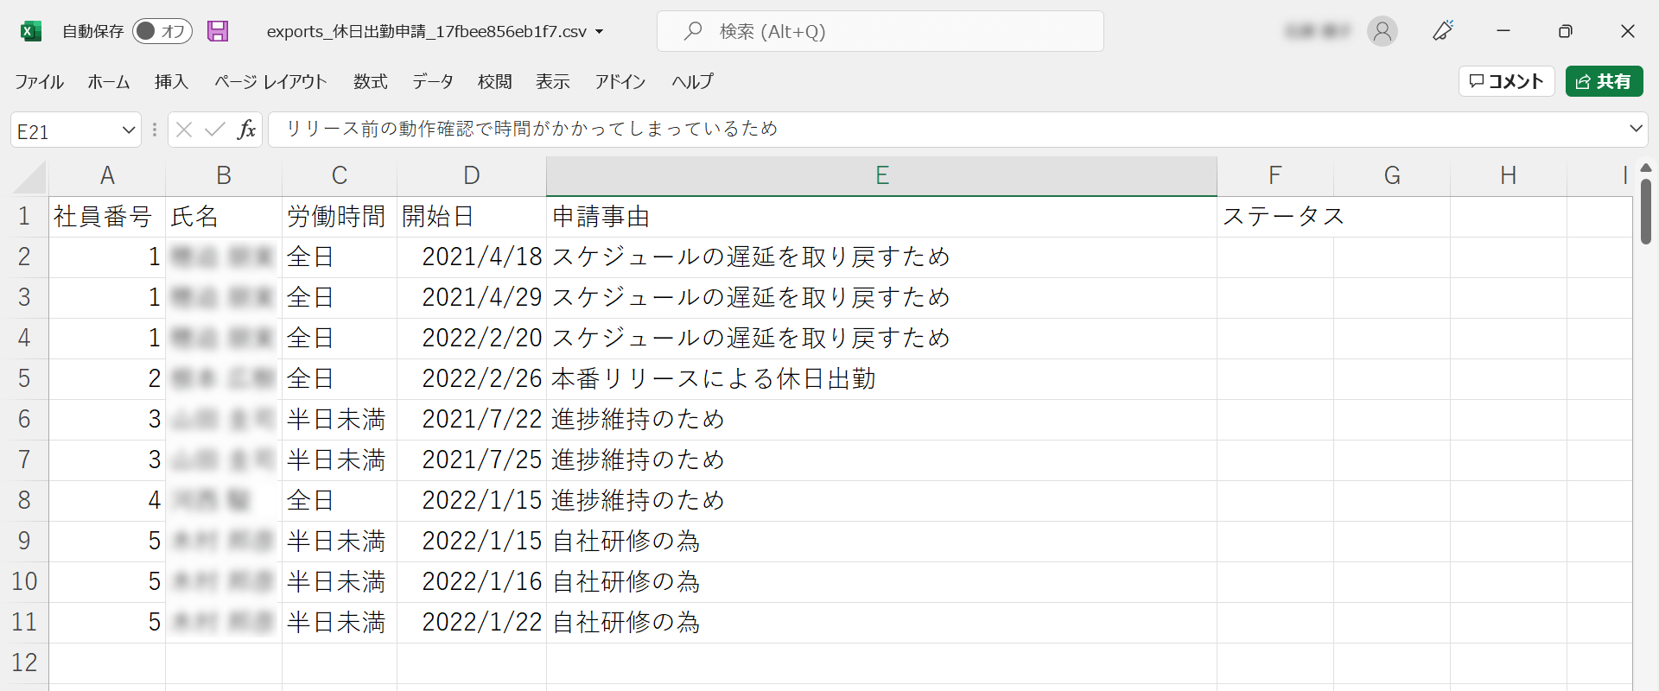Image resolution: width=1659 pixels, height=691 pixels.
Task: Open the データ menu tab
Action: [432, 81]
